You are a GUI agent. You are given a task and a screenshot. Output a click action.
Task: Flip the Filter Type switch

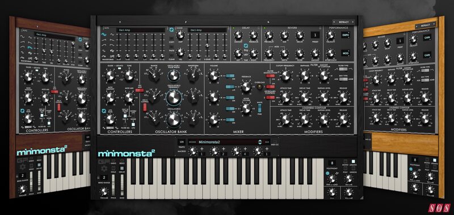(x=343, y=69)
